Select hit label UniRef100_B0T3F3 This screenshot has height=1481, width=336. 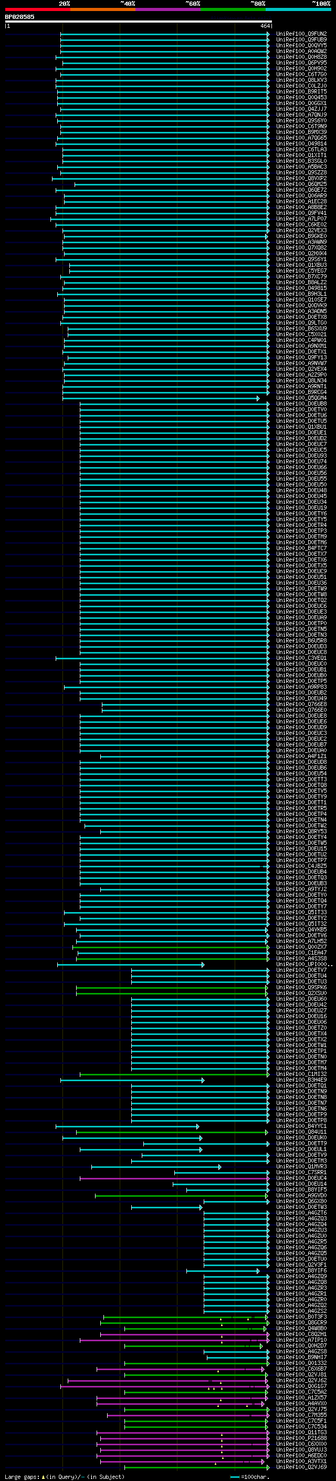[301, 1317]
